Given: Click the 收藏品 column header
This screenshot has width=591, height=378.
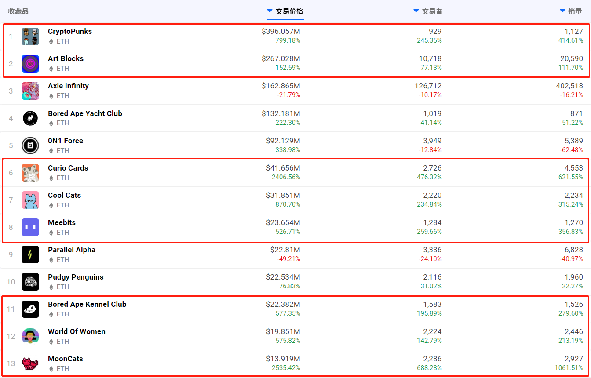Looking at the screenshot, I should [x=18, y=11].
